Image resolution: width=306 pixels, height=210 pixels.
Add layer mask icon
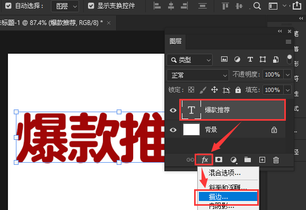point(218,159)
